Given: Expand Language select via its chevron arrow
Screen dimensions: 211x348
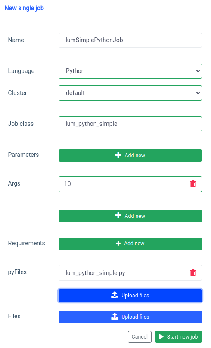Looking at the screenshot, I should [198, 71].
